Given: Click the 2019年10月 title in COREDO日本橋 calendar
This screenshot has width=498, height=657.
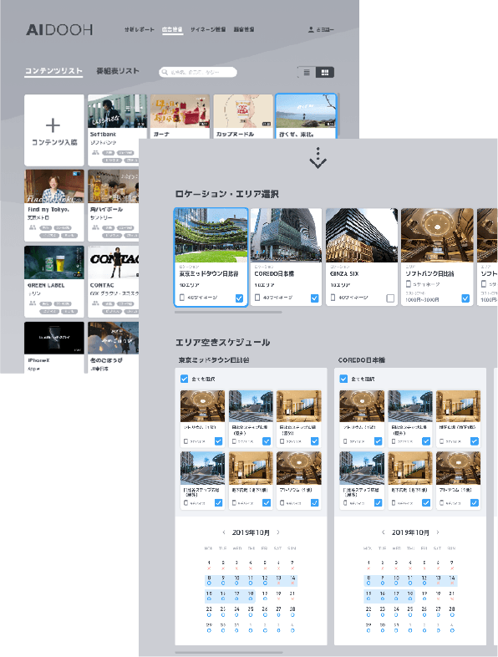Looking at the screenshot, I should (410, 532).
